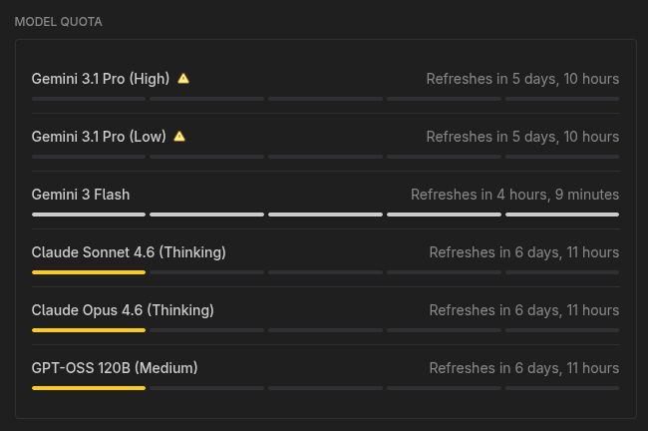Viewport: 648px width, 431px height.
Task: Click warning icon beside Gemini 3.1 Pro (High)
Action: [183, 78]
